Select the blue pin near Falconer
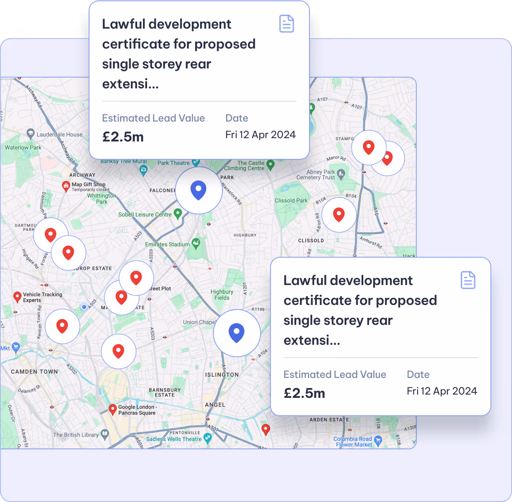 (198, 190)
